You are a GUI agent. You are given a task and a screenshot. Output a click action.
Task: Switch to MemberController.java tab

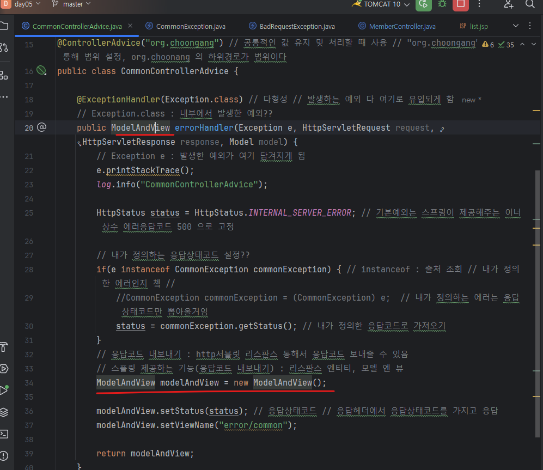coord(397,26)
